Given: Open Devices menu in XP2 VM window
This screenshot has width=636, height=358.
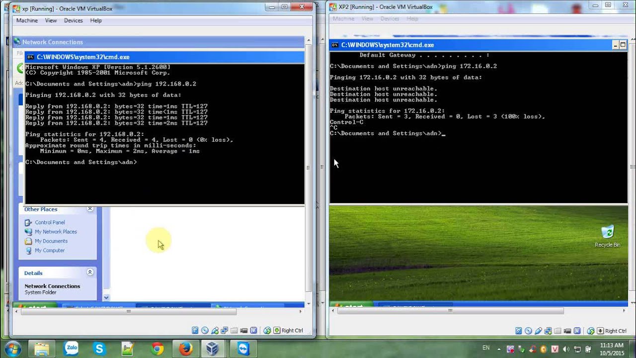Looking at the screenshot, I should (390, 19).
